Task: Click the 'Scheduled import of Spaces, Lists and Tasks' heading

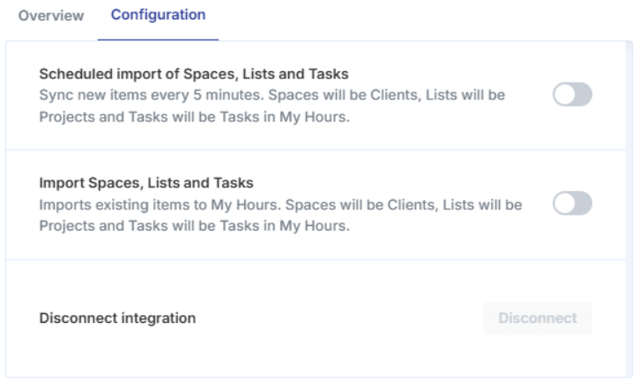Action: point(194,74)
